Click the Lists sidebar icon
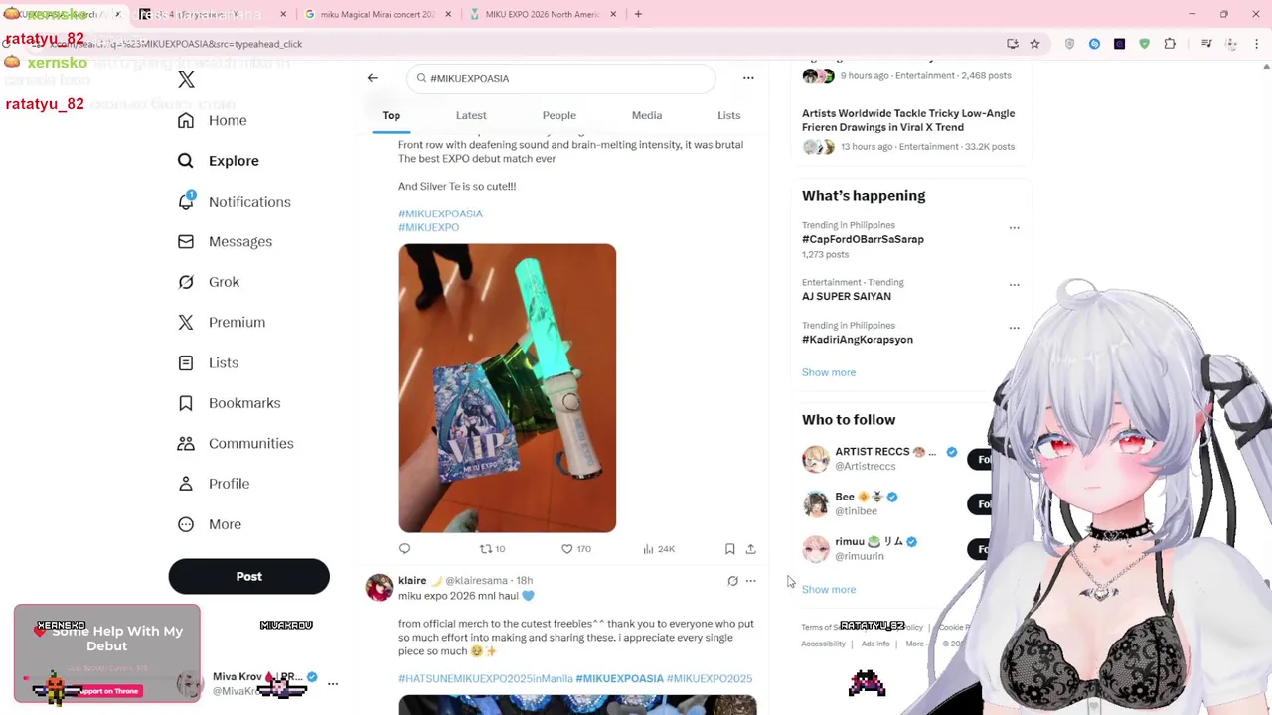 click(186, 362)
